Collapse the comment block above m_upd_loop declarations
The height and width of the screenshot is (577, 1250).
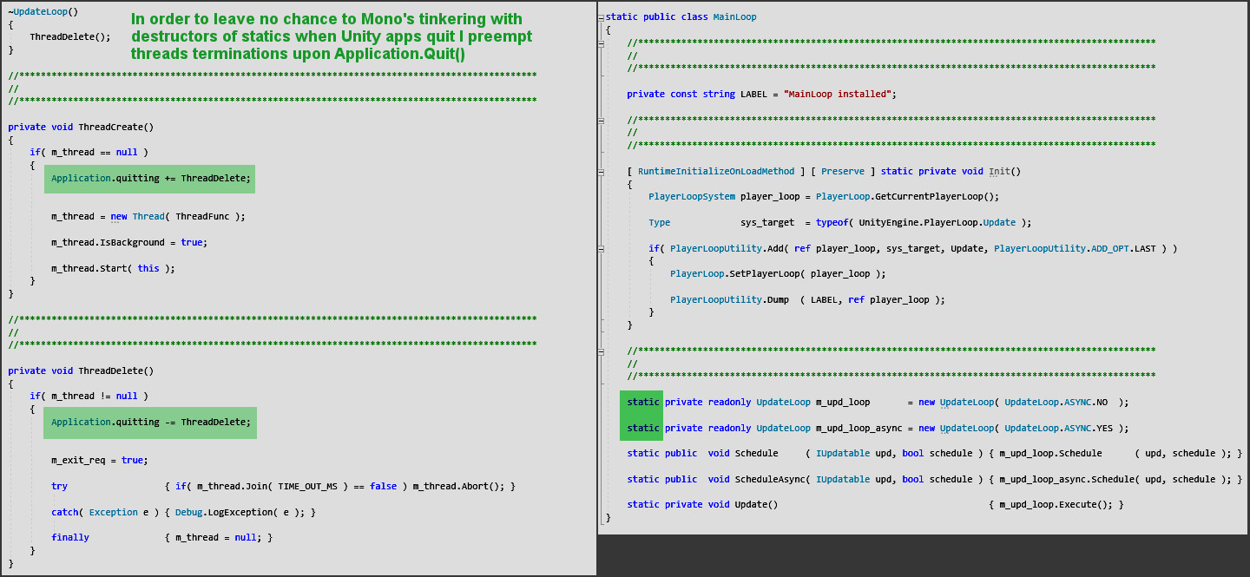(x=600, y=351)
